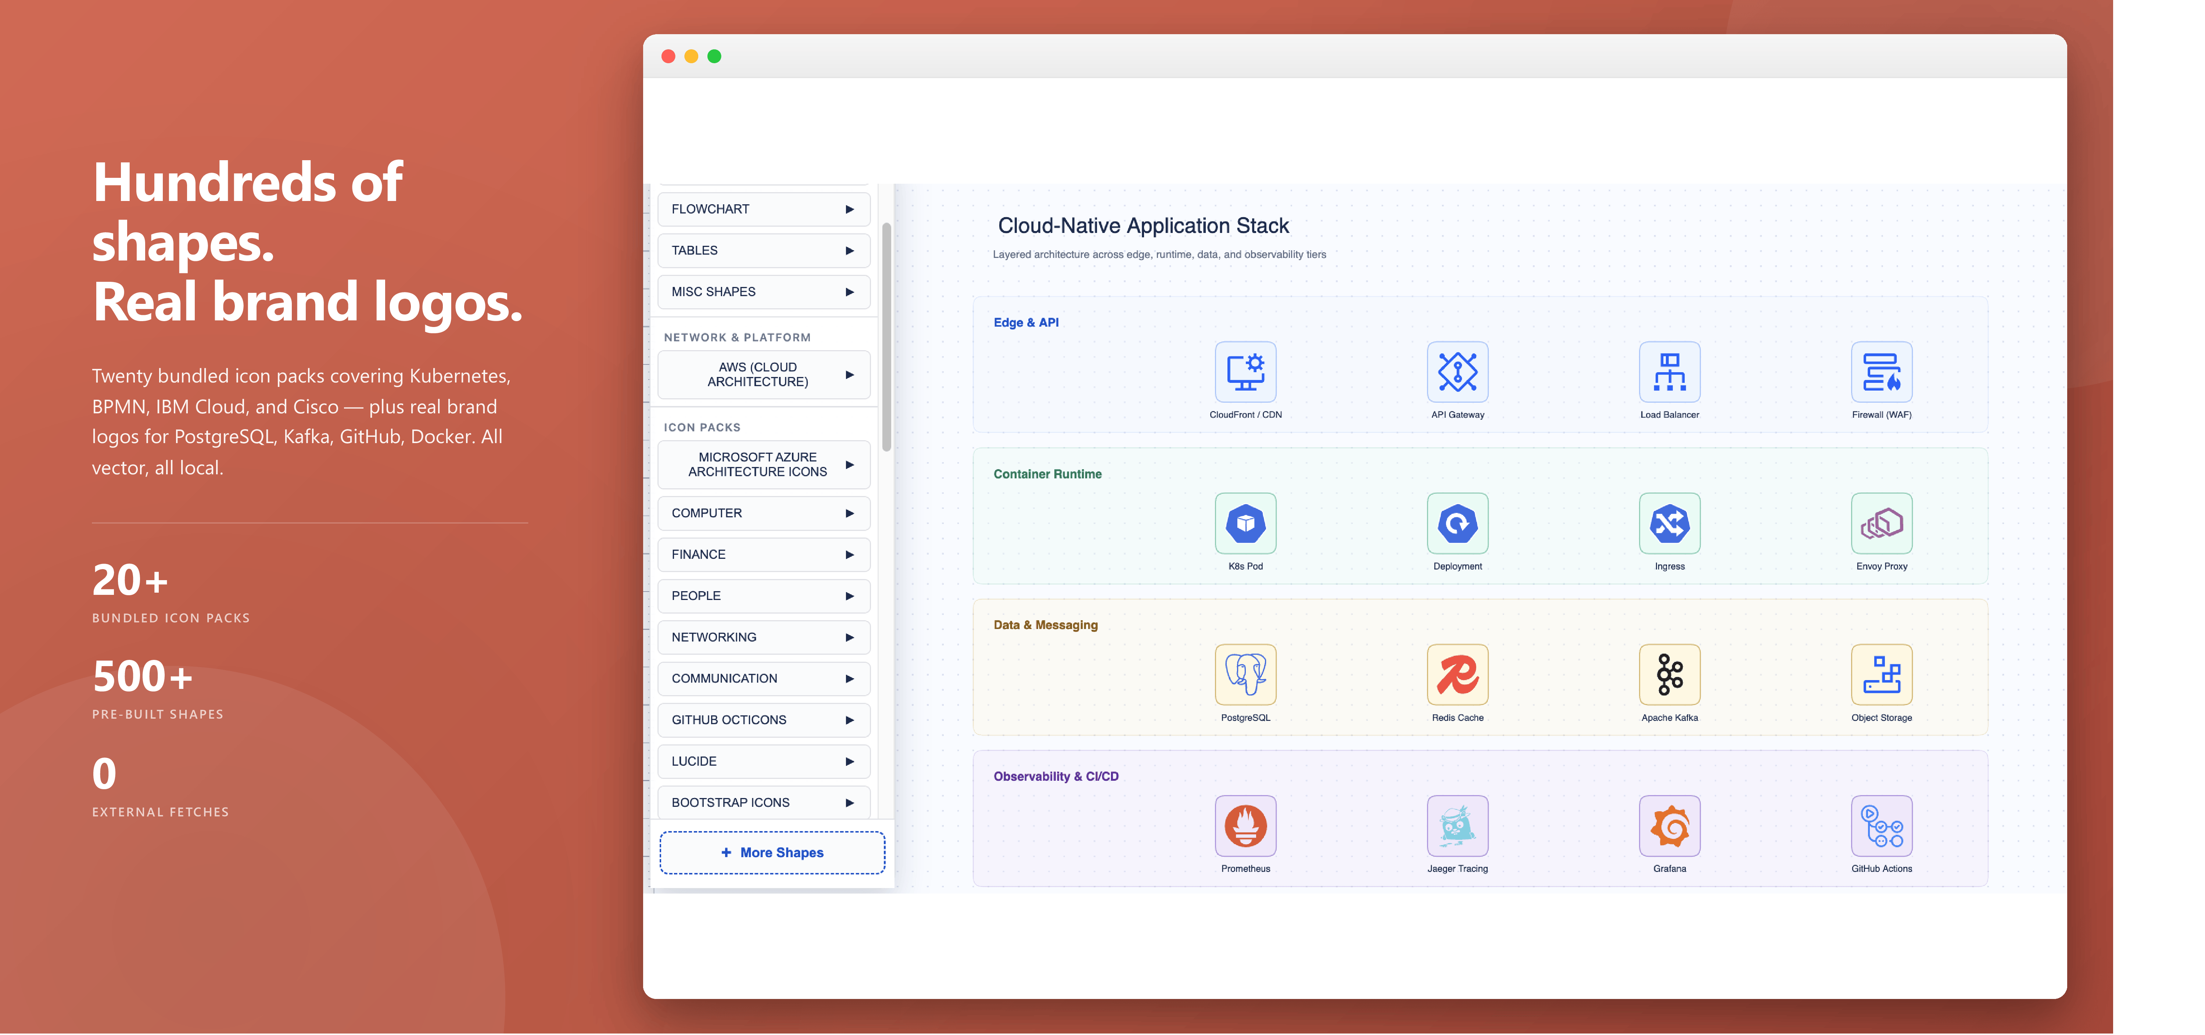Expand the Misc Shapes category
The image size is (2205, 1035).
[x=764, y=292]
